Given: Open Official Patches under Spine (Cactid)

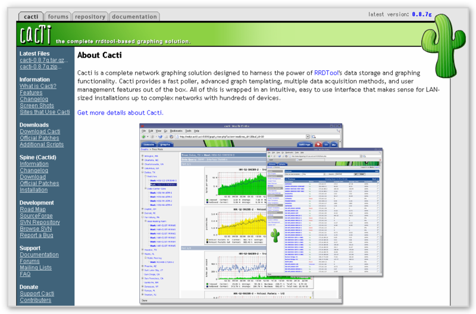Looking at the screenshot, I should (x=39, y=183).
